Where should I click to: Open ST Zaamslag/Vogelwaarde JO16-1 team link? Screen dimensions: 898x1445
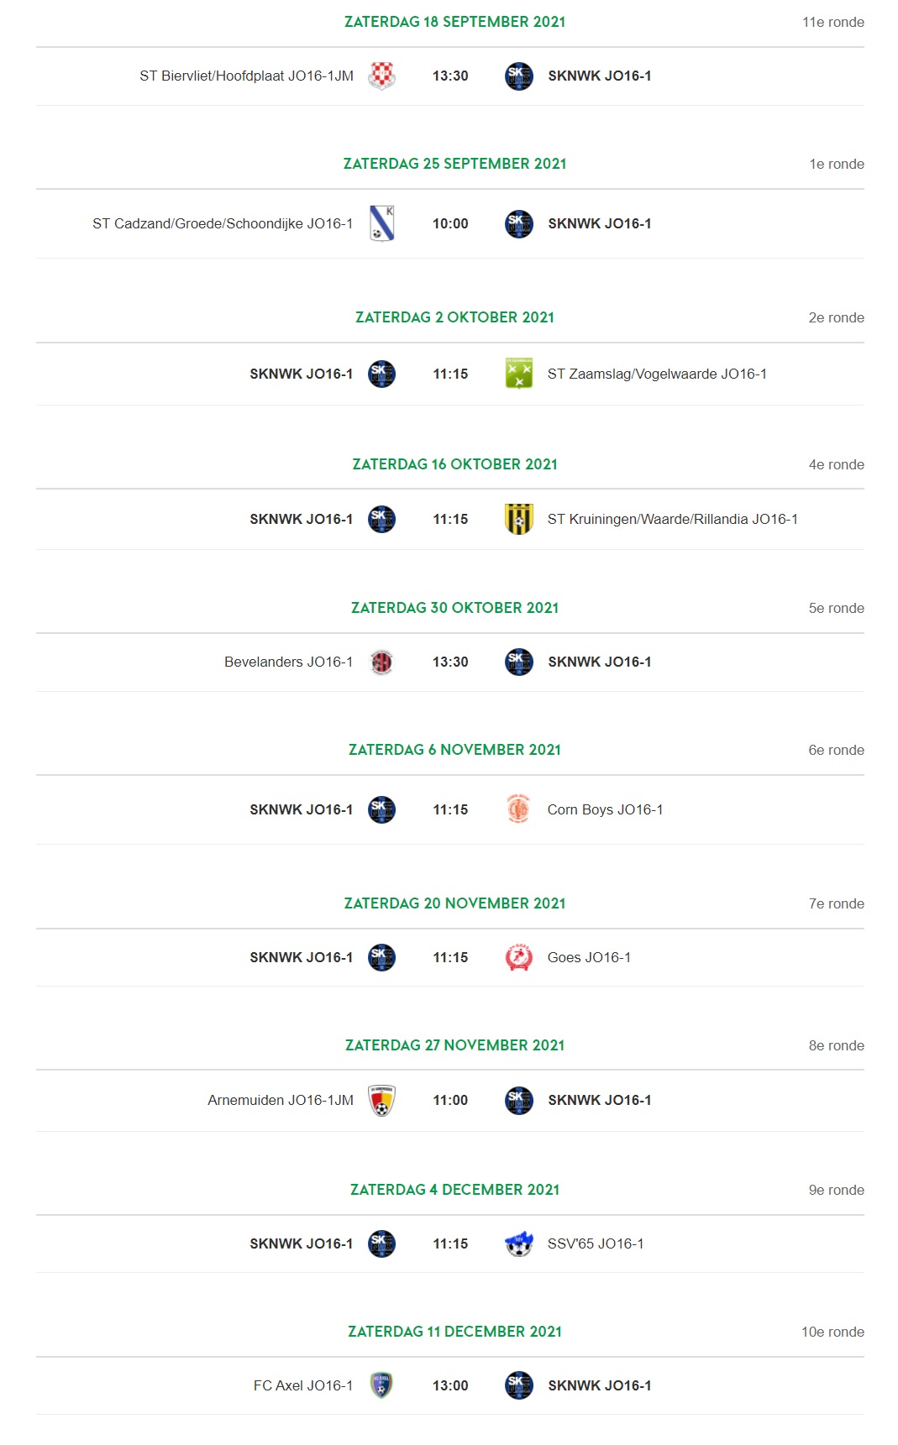click(657, 374)
